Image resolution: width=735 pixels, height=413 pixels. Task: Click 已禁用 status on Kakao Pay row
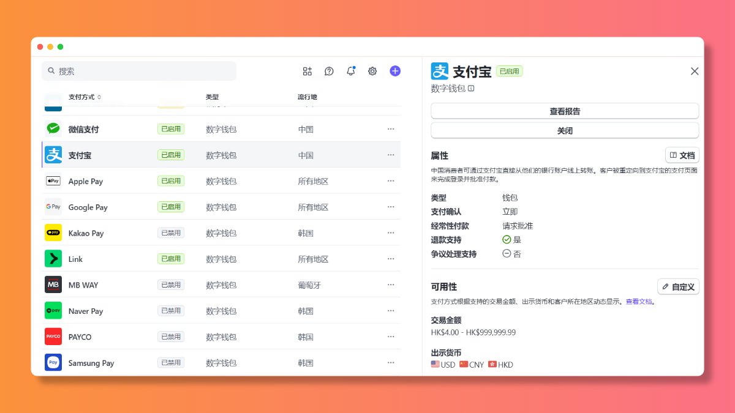click(x=171, y=233)
